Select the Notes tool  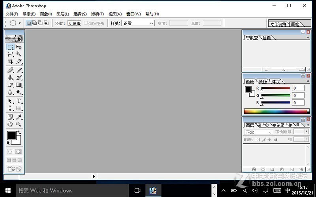(x=10, y=117)
